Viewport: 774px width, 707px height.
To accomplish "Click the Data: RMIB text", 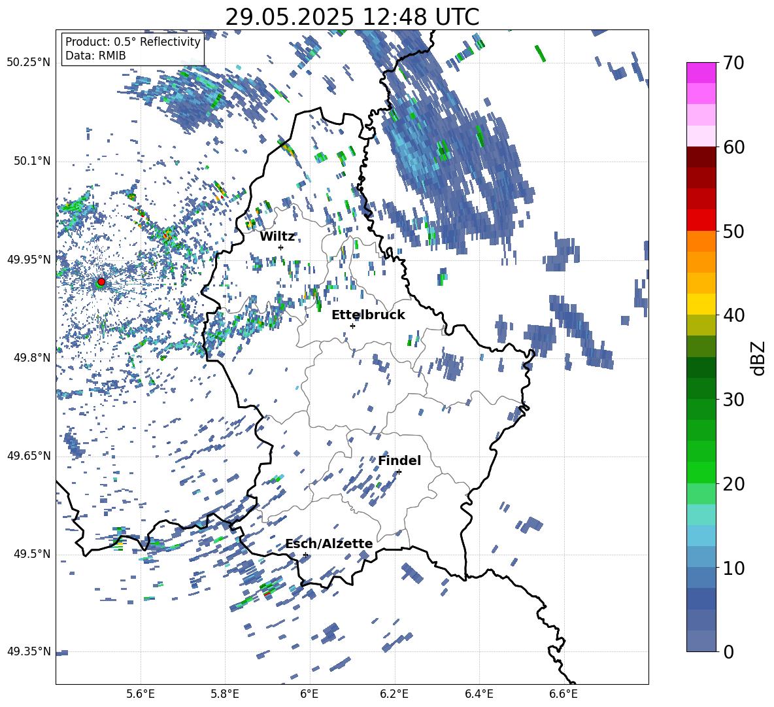I will [x=95, y=56].
